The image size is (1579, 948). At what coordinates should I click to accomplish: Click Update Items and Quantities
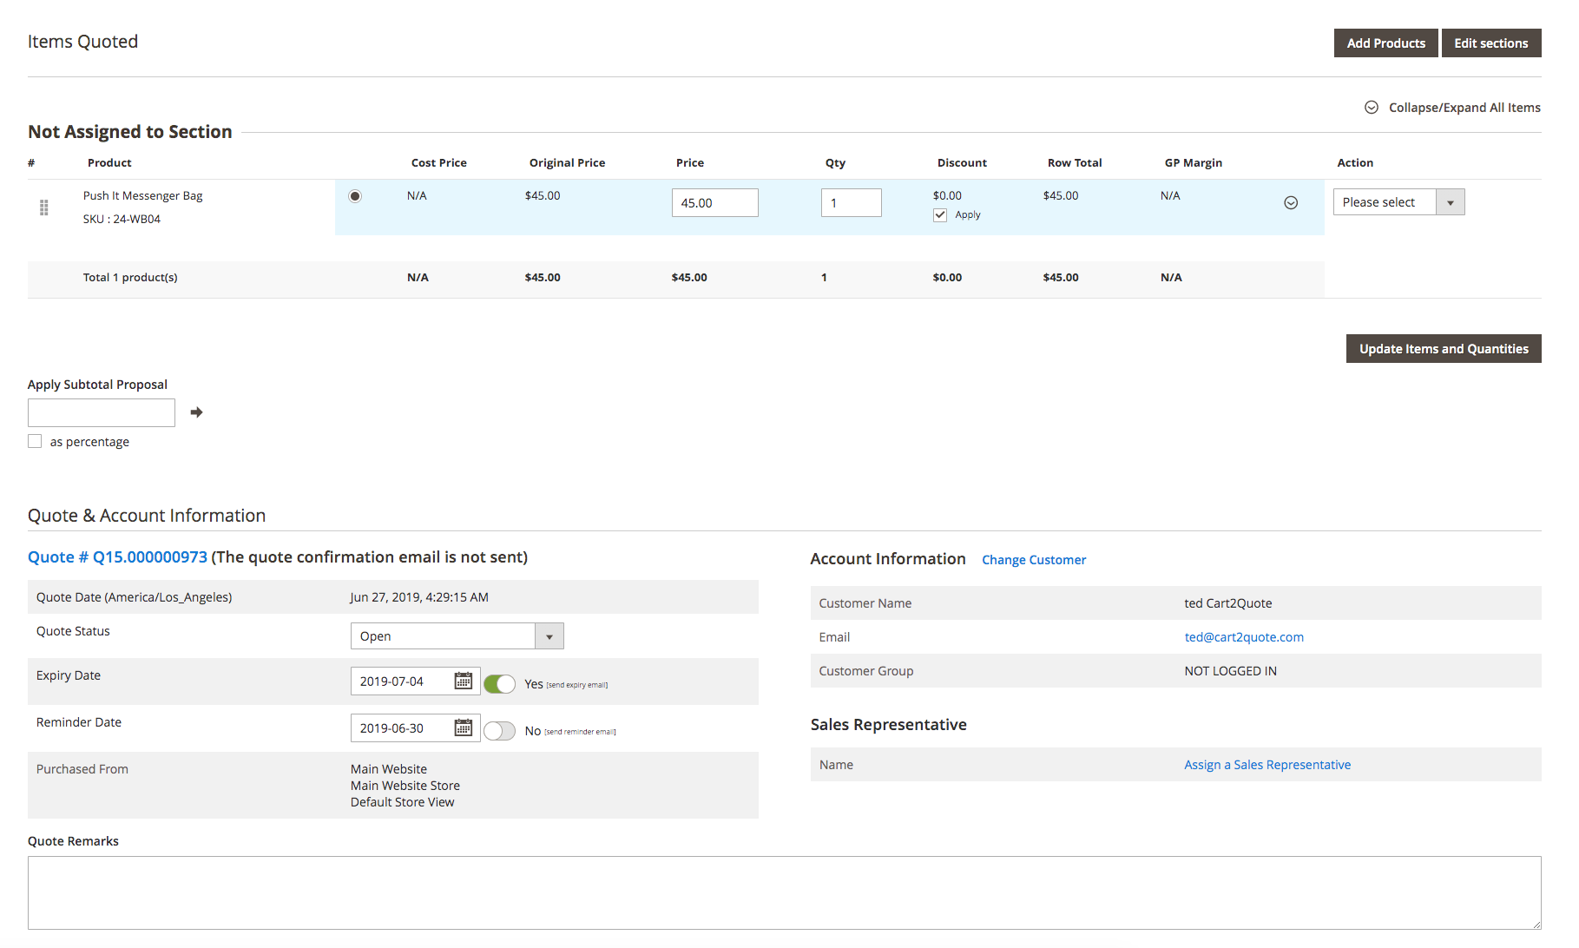coord(1443,348)
